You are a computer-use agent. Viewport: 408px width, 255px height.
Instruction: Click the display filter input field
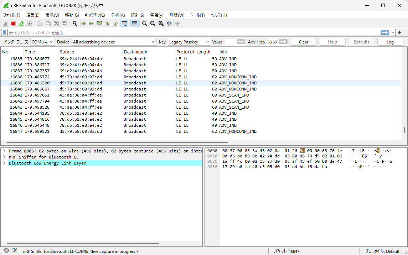click(x=193, y=32)
